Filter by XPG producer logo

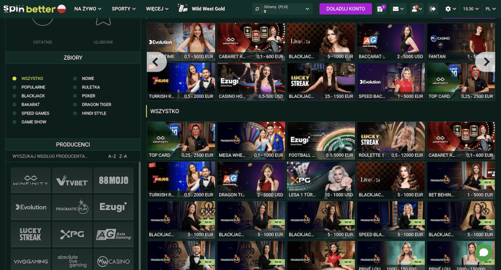click(72, 234)
